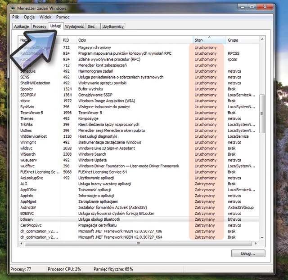288x280 pixels.
Task: Open the Opcje menu
Action: coord(29,17)
